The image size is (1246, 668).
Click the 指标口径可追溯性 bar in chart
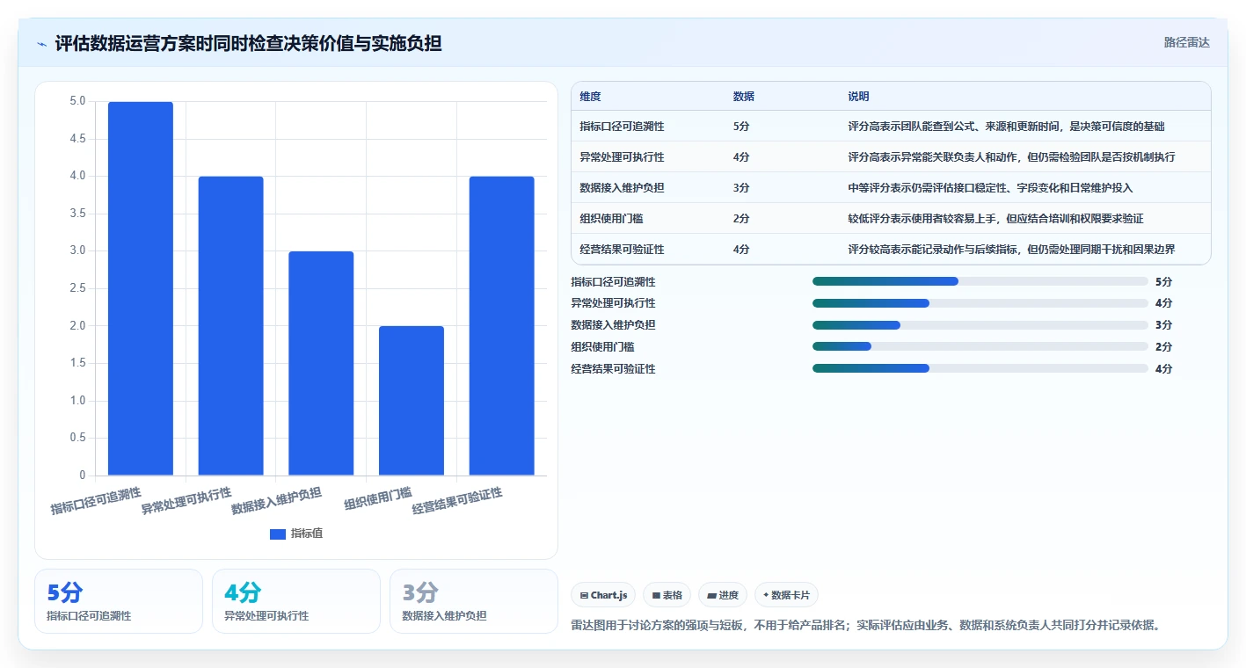coord(141,288)
